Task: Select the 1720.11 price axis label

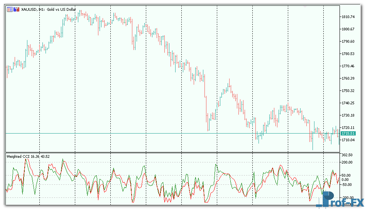Action: pos(348,128)
